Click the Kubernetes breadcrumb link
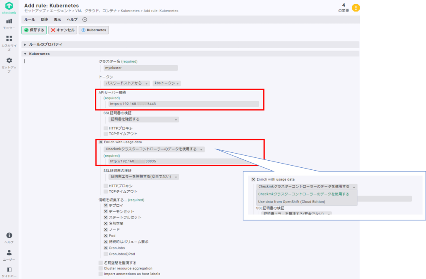Image resolution: width=426 pixels, height=279 pixels. [130, 11]
